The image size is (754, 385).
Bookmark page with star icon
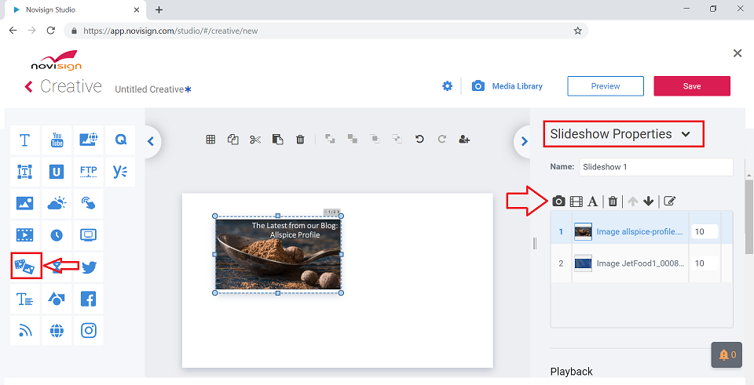point(577,31)
